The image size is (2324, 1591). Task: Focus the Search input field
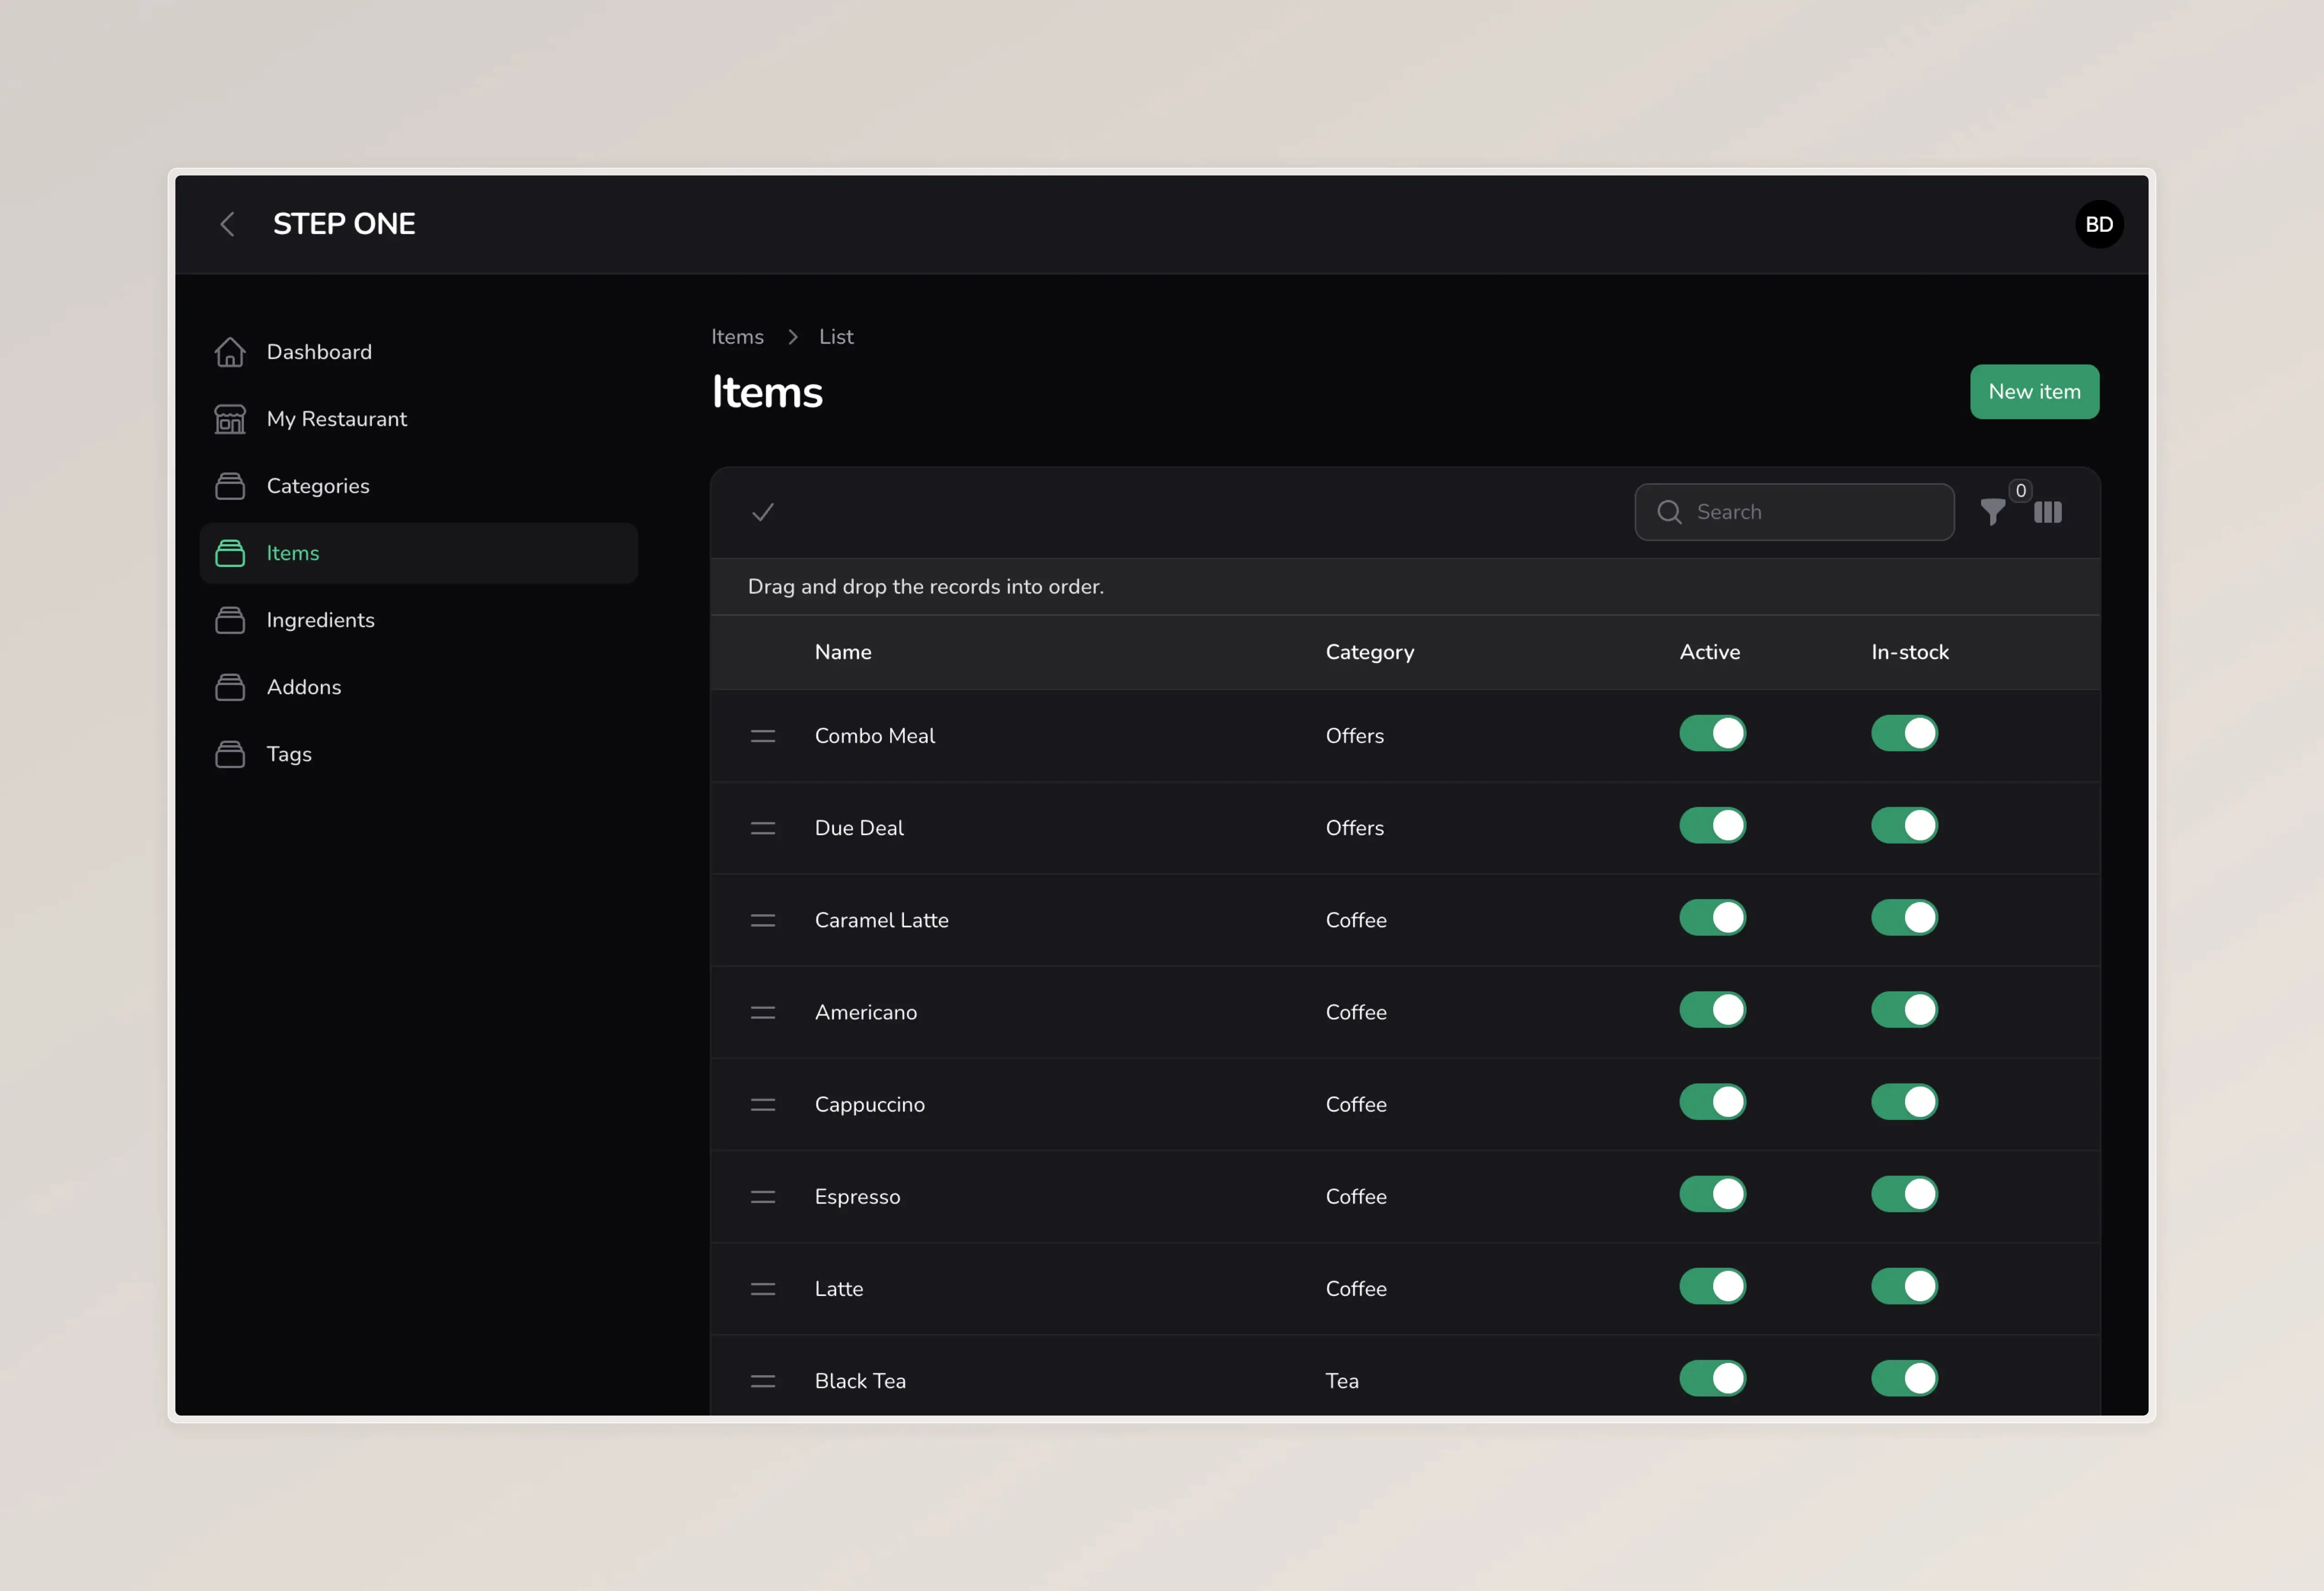tap(1794, 512)
